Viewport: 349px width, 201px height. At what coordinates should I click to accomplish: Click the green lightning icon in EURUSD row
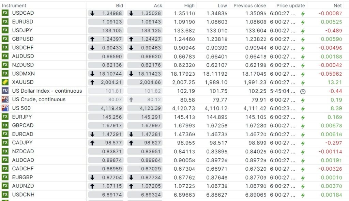click(303, 22)
